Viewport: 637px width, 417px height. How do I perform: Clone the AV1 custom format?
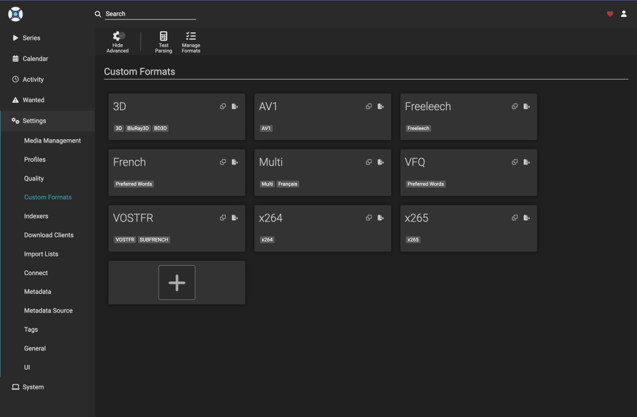(x=369, y=106)
